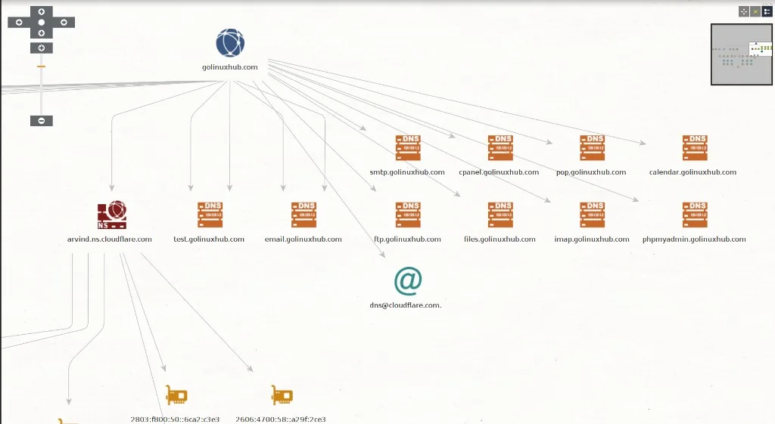Click the calendar.golinuxhub.com label
Screen dimensions: 775x424
693,172
